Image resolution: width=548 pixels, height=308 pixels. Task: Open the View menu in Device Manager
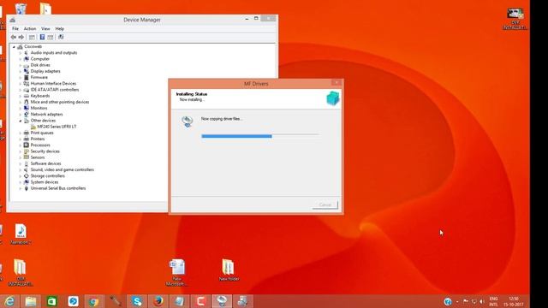tap(45, 28)
